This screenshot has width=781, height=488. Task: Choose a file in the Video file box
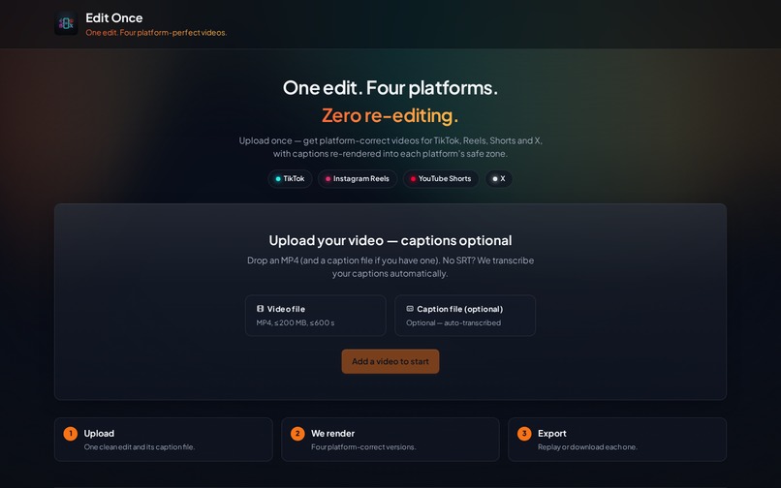click(315, 316)
